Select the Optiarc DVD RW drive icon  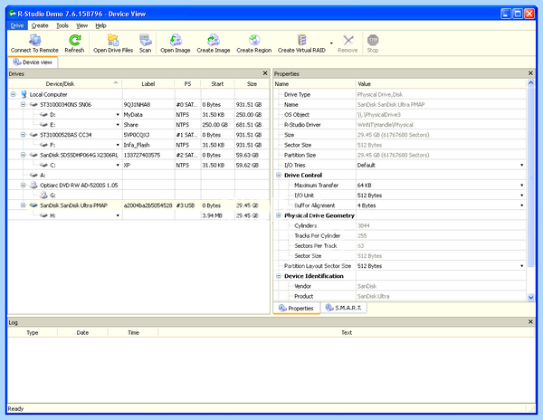[x=33, y=186]
